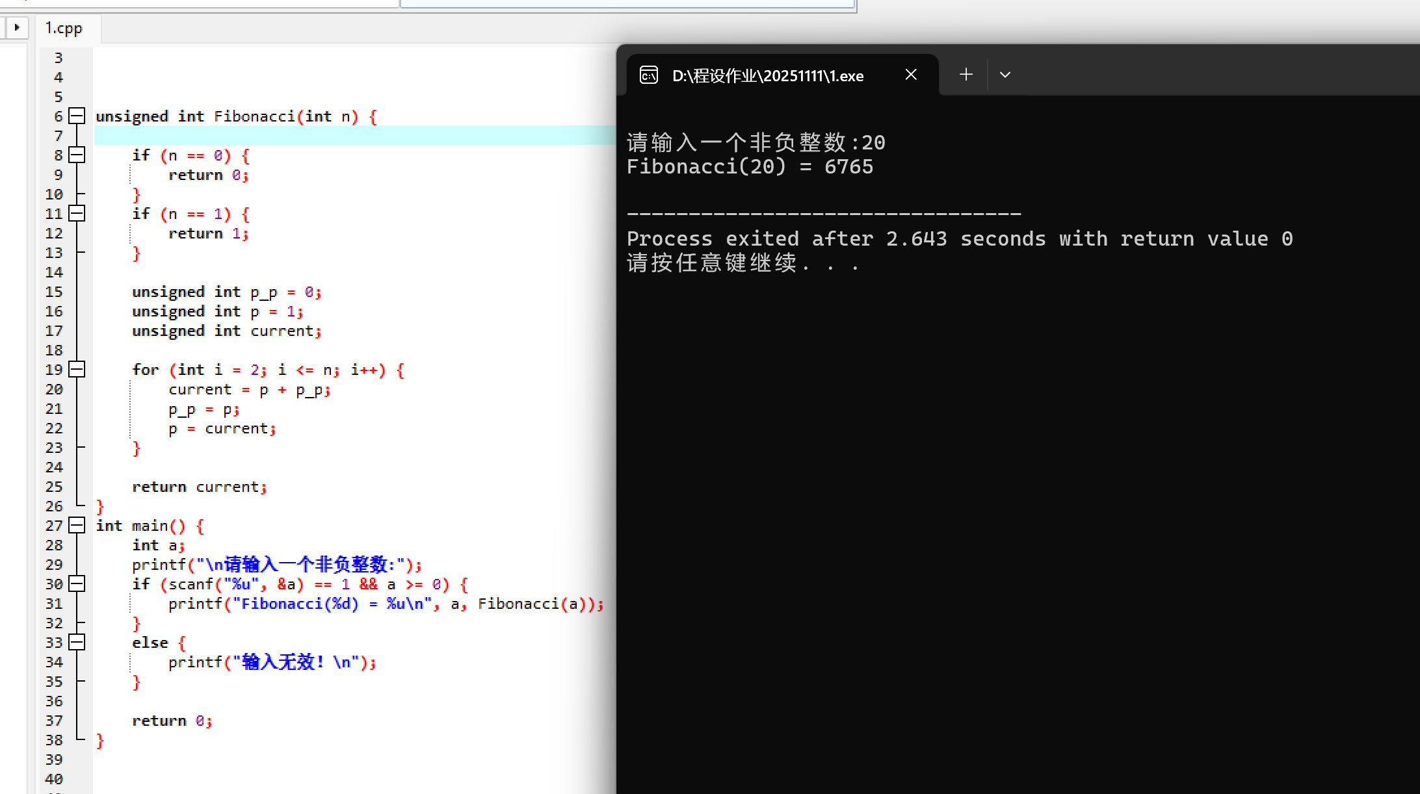
Task: Select the 1.exe terminal tab
Action: [x=767, y=76]
